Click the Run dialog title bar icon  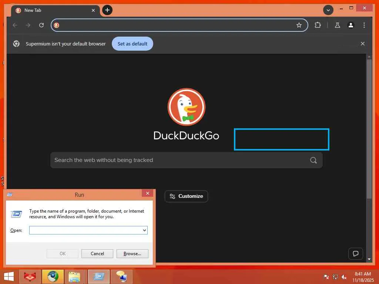pyautogui.click(x=10, y=195)
